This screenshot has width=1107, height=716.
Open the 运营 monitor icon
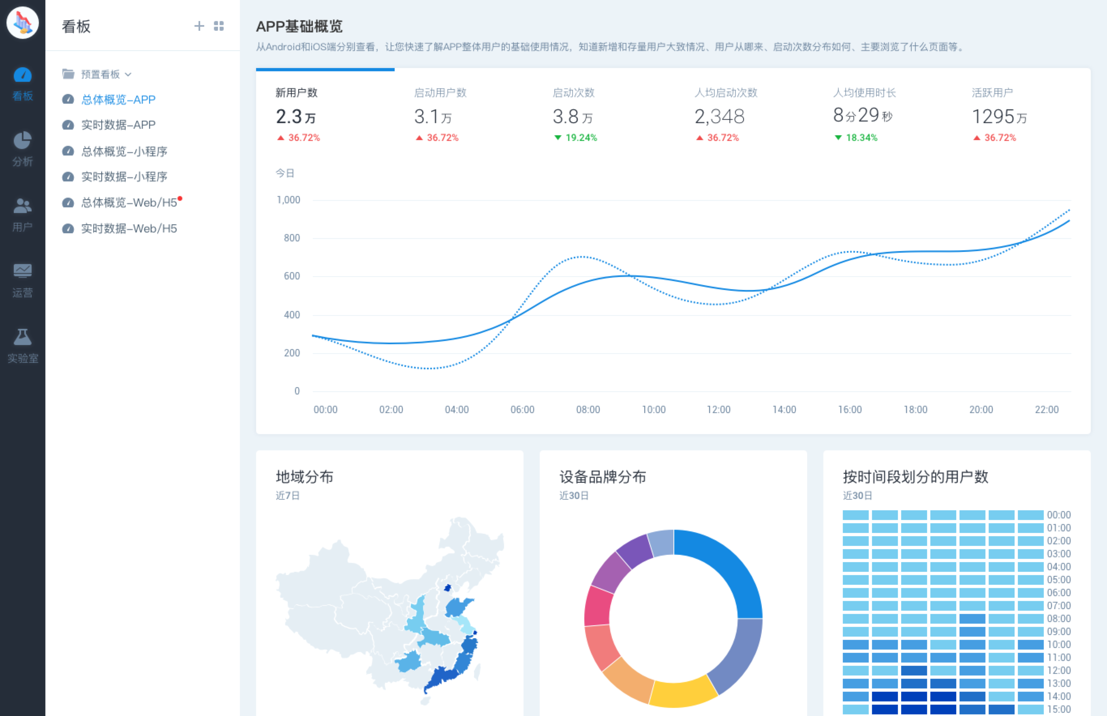[x=22, y=271]
